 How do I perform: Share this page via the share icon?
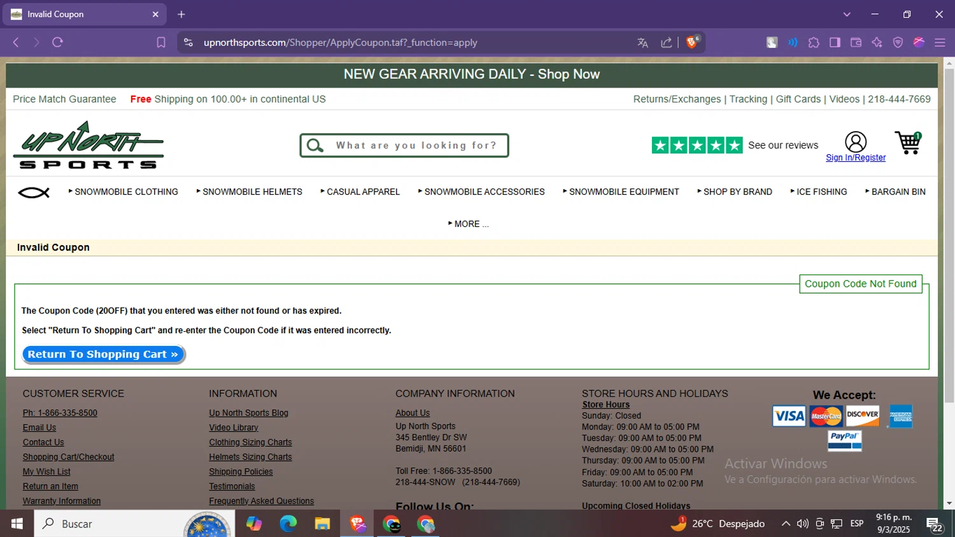click(x=667, y=43)
